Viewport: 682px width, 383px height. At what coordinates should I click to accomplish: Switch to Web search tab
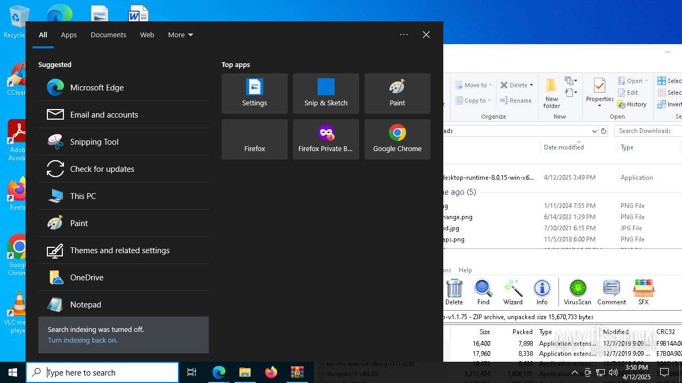[x=147, y=35]
